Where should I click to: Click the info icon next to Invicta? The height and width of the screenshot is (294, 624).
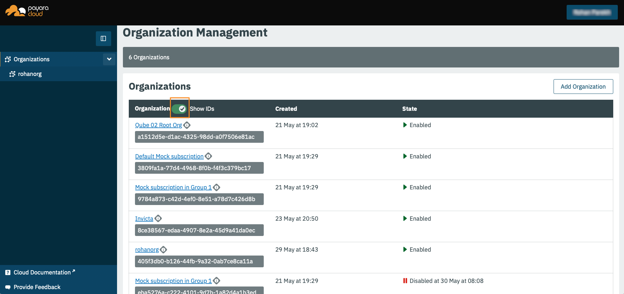(x=158, y=218)
